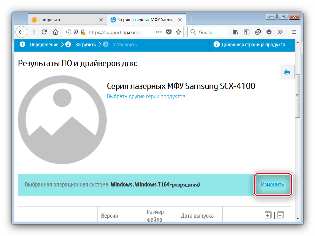This screenshot has height=236, width=315.
Task: Click the browser Back arrow button
Action: point(21,32)
